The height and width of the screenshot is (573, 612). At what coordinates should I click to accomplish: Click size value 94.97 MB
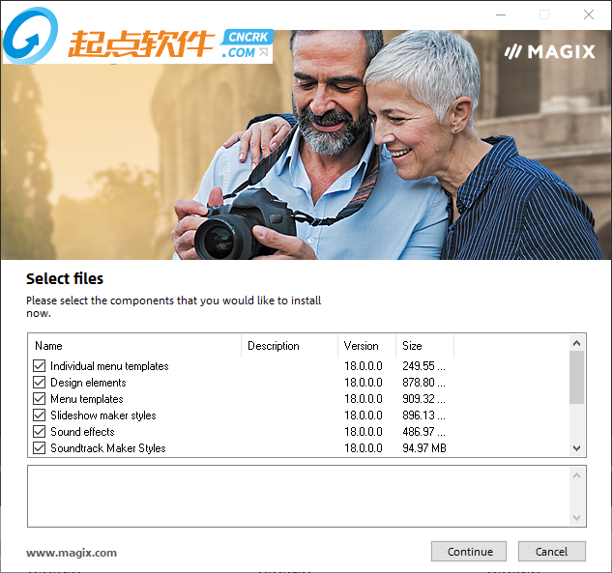click(424, 448)
